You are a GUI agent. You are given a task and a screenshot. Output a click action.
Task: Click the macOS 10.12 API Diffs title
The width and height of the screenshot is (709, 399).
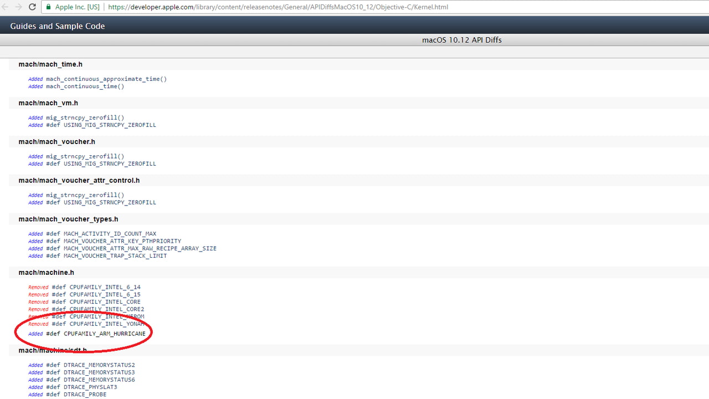point(461,40)
